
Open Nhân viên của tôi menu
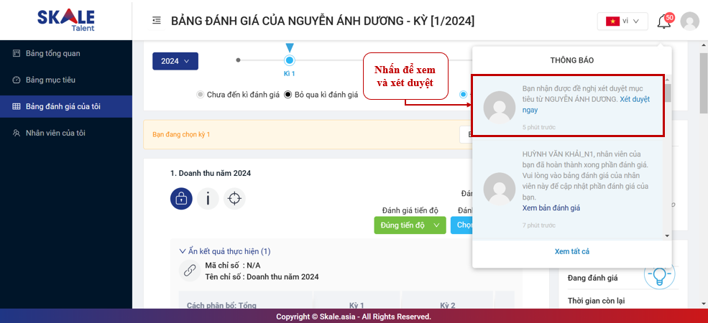coord(60,133)
